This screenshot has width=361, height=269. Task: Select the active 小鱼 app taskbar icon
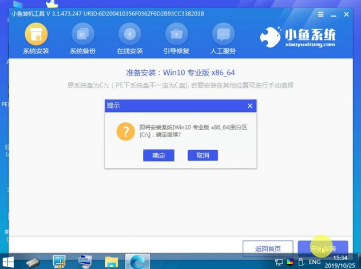click(138, 262)
